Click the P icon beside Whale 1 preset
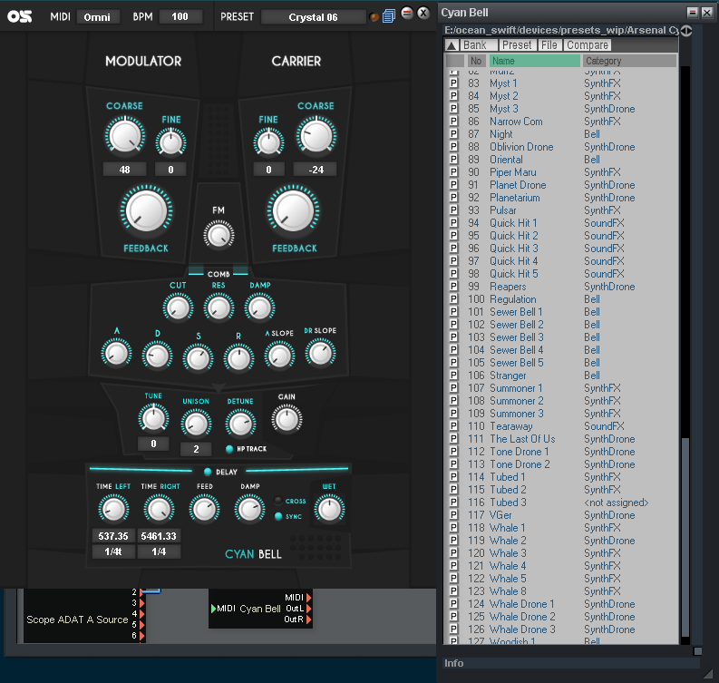 455,528
